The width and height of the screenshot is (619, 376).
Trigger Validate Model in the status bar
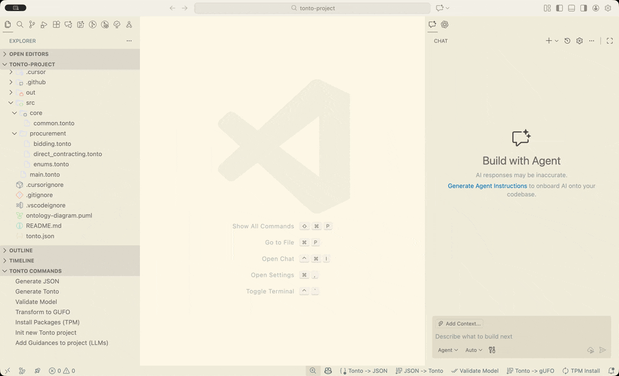(475, 371)
